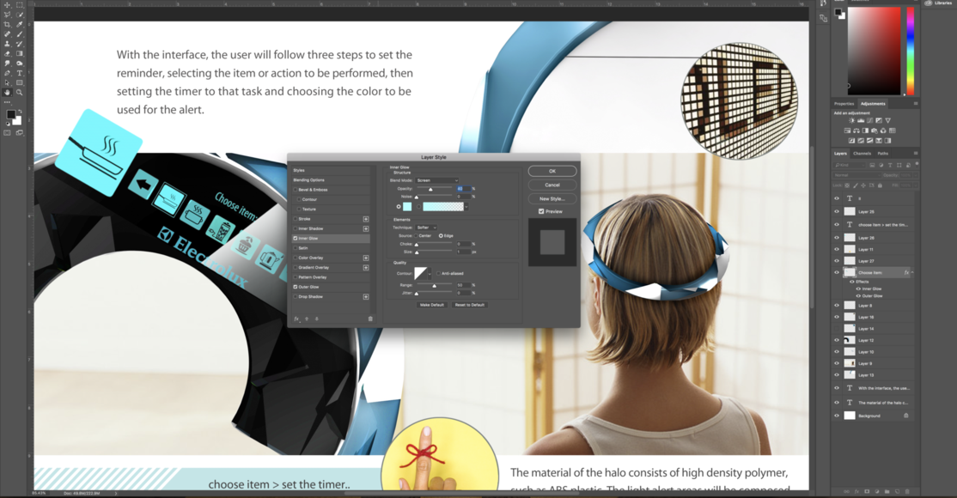Select the Eyedropper tool
The height and width of the screenshot is (498, 957).
pyautogui.click(x=20, y=24)
